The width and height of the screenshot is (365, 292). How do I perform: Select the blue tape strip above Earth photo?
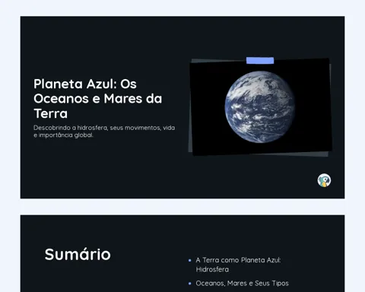click(x=260, y=60)
